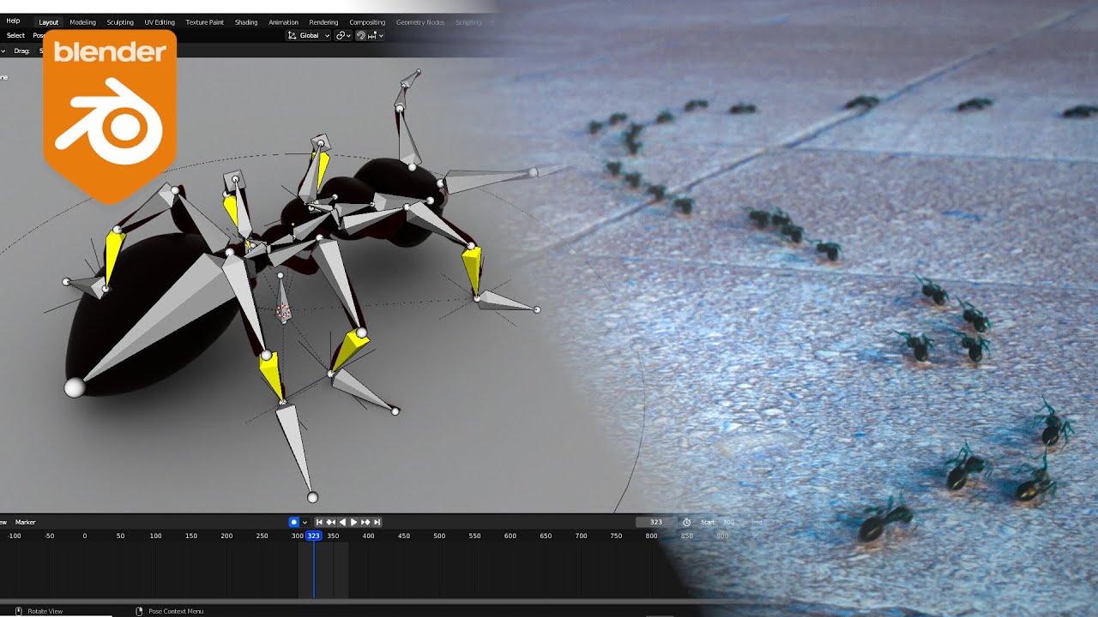Image resolution: width=1098 pixels, height=617 pixels.
Task: Open the Help menu
Action: coord(13,21)
